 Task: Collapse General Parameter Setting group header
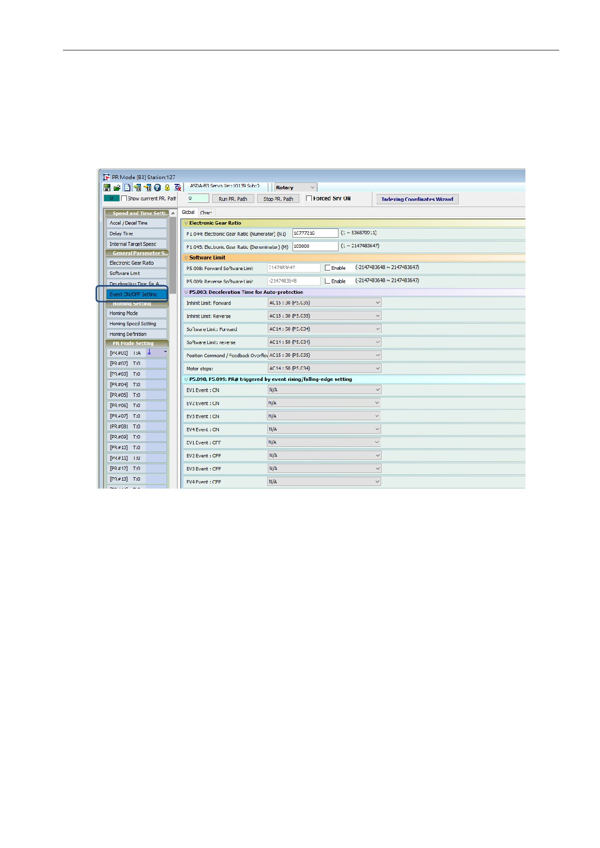(137, 253)
